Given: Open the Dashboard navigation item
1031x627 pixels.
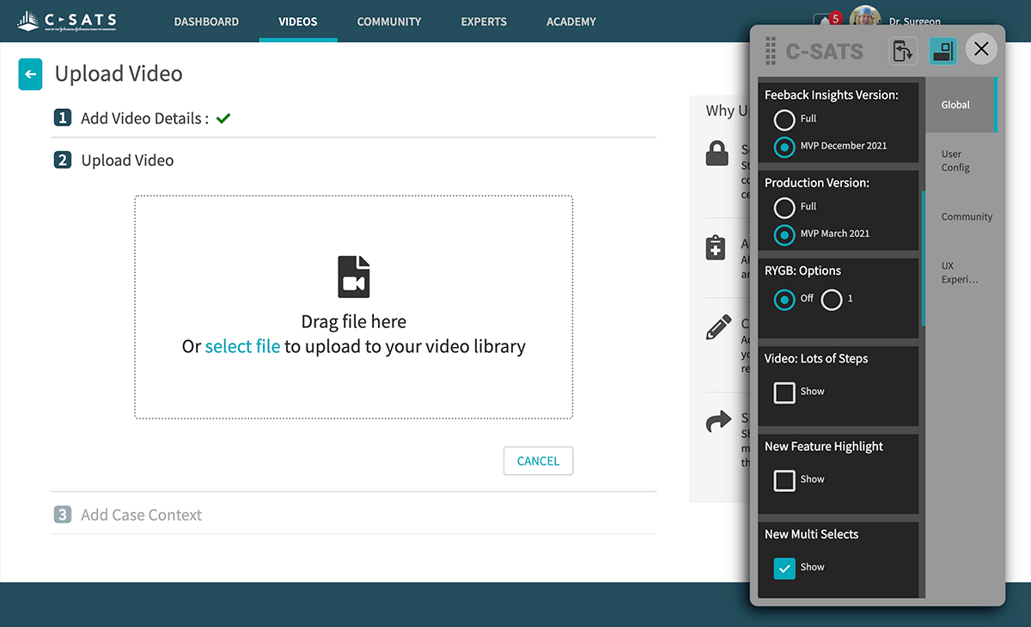Looking at the screenshot, I should point(206,21).
